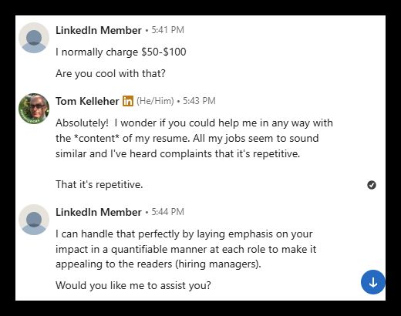
Task: Open the Tom Kelleher name link
Action: pyautogui.click(x=87, y=101)
